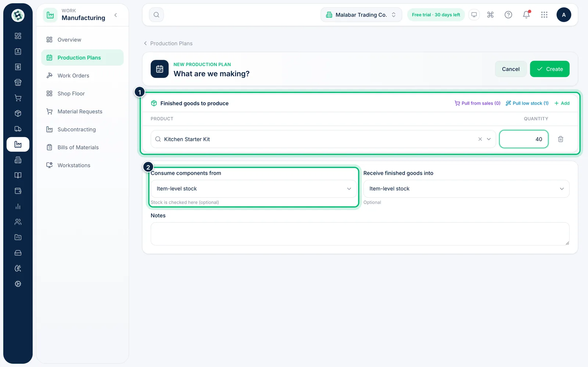
Task: Open the bar chart reports icon in left rail
Action: 18,206
